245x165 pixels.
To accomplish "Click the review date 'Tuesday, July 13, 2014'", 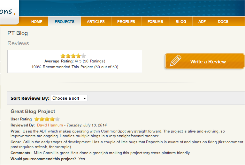I will (87, 125).
